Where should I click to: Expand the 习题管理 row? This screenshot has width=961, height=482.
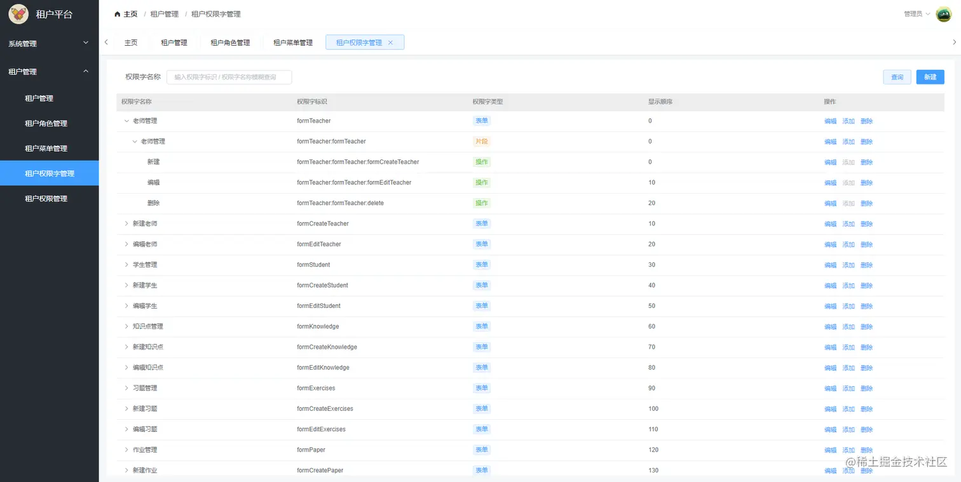tap(126, 388)
